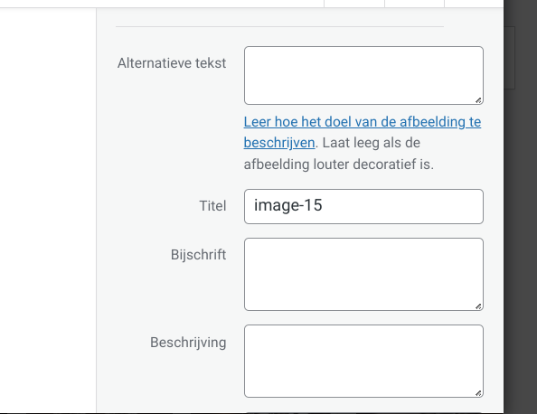The width and height of the screenshot is (537, 414).
Task: Click the 'Bijschrift' field label
Action: (x=198, y=255)
